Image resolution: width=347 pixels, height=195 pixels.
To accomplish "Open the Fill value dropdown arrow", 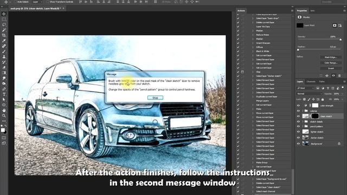I will [343, 100].
